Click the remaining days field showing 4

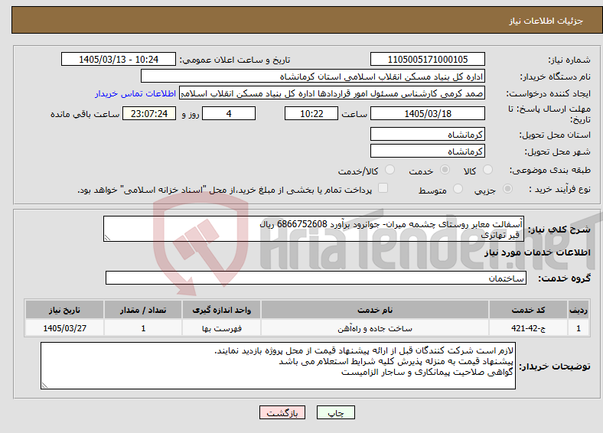click(229, 113)
